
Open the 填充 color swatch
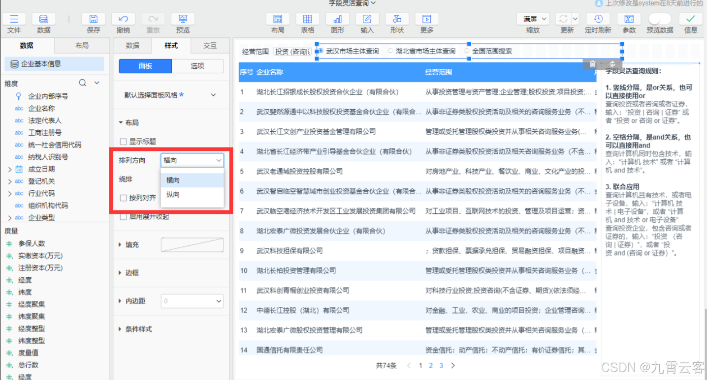(x=192, y=245)
